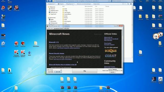Open Explorer help question mark icon
164x92 pixels.
coord(131,4)
